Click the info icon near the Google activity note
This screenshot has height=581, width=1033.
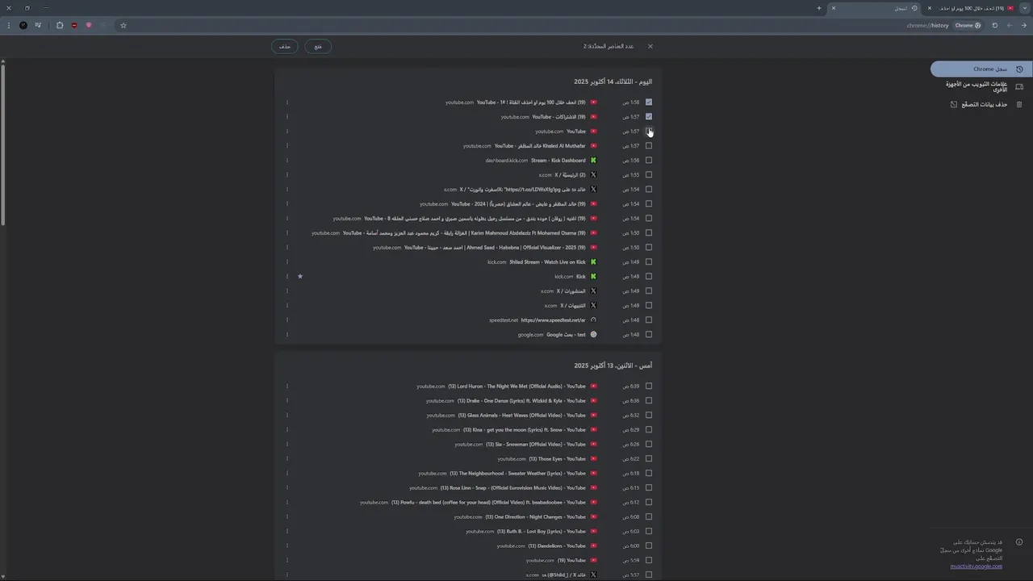point(1019,542)
